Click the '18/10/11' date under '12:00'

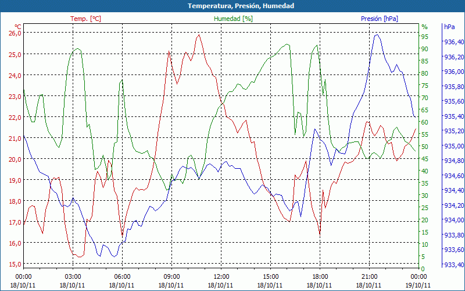[x=220, y=285]
